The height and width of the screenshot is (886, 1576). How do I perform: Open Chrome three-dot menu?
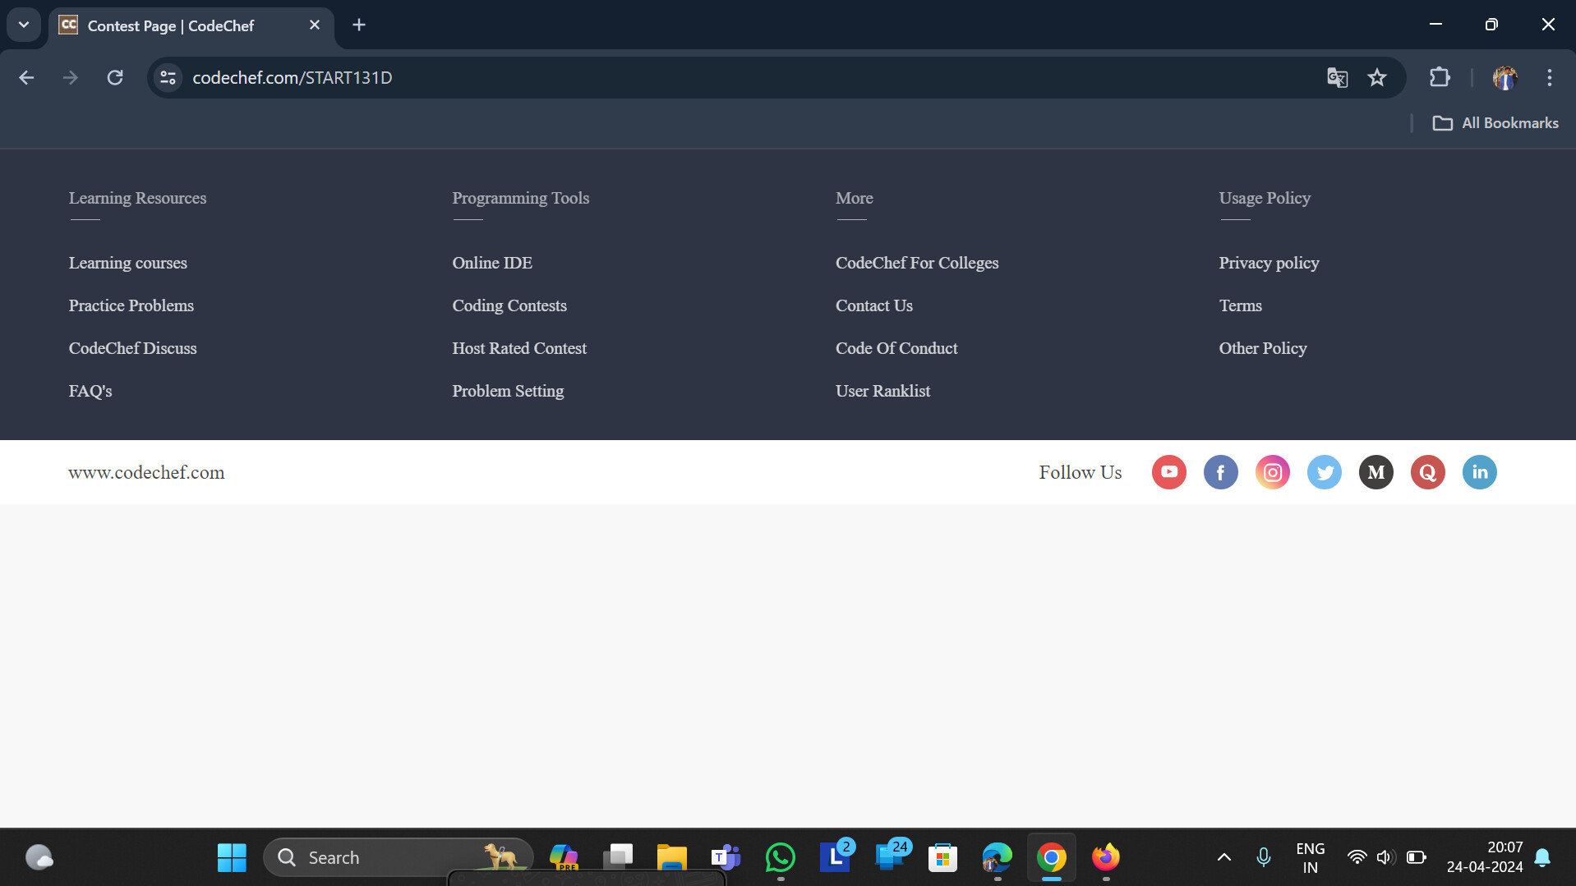pyautogui.click(x=1549, y=77)
